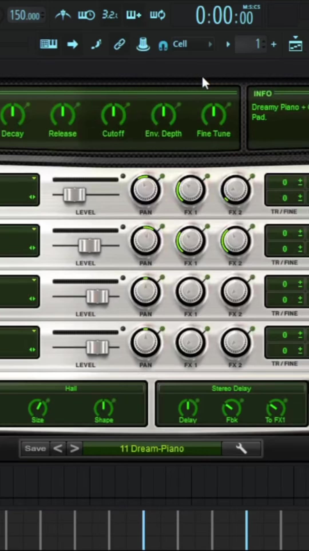Go to next preset with > button
Screen dimensions: 309x551
[74, 448]
